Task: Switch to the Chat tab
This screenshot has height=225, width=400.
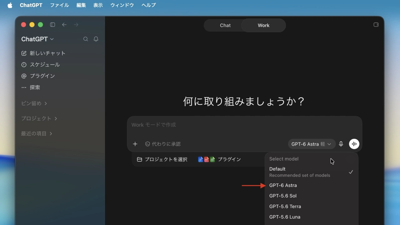Action: (225, 25)
